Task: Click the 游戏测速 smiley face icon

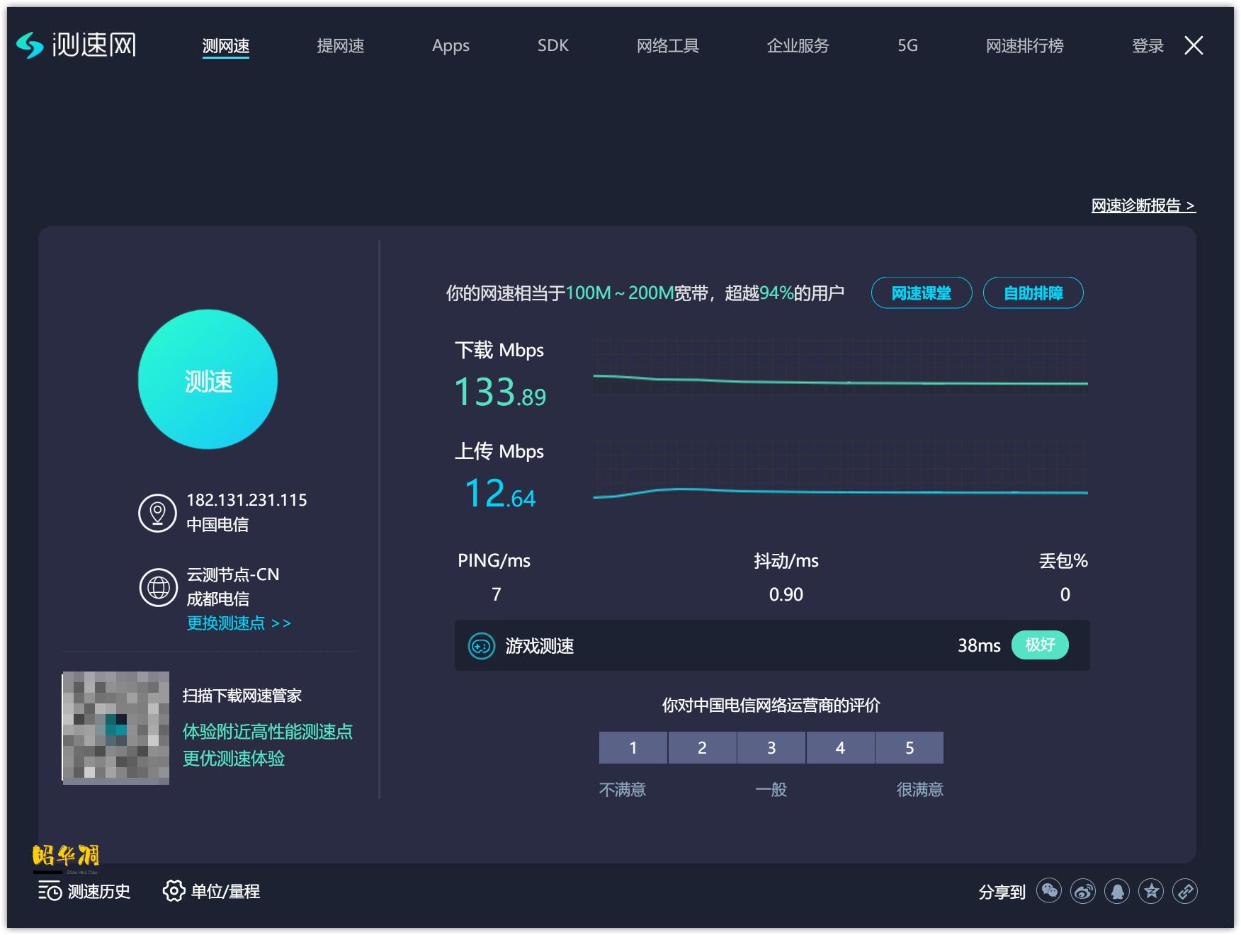Action: [482, 645]
